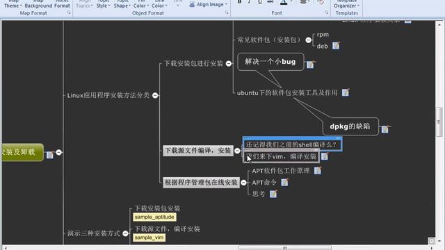Open the note icon beside deb
The image size is (445, 250).
[336, 46]
